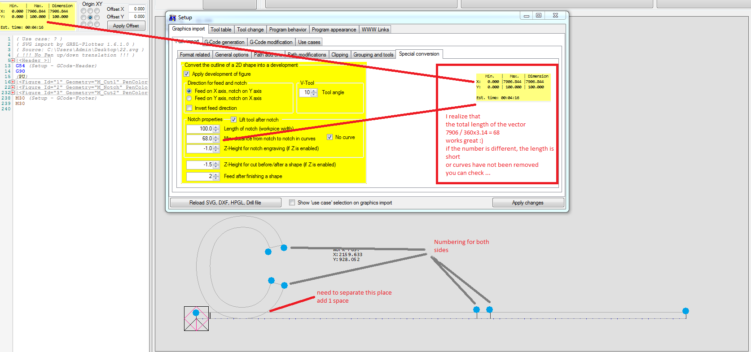
Task: Click the Offset X input field
Action: 136,9
